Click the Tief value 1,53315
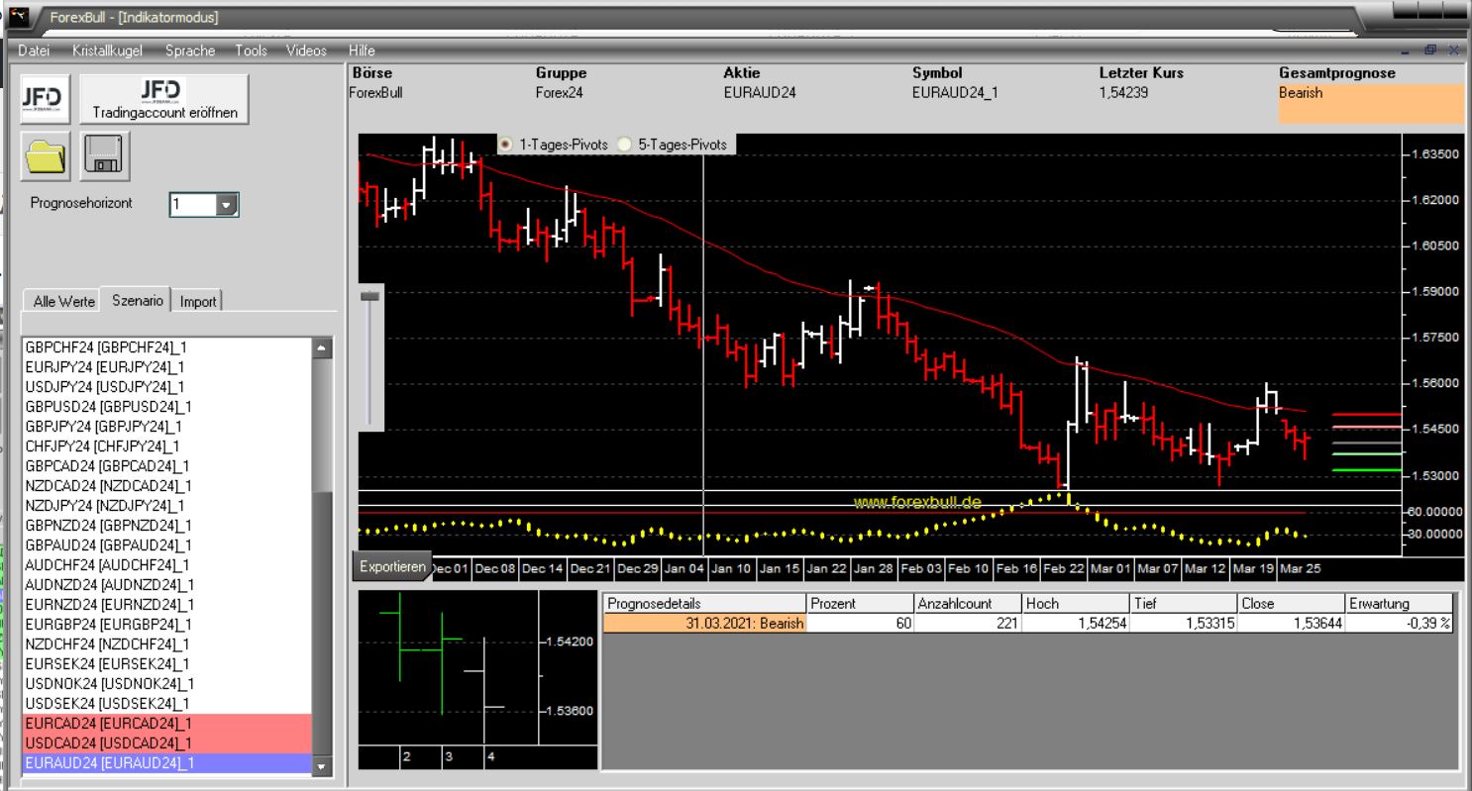Viewport: 1472px width, 791px height. click(1184, 624)
